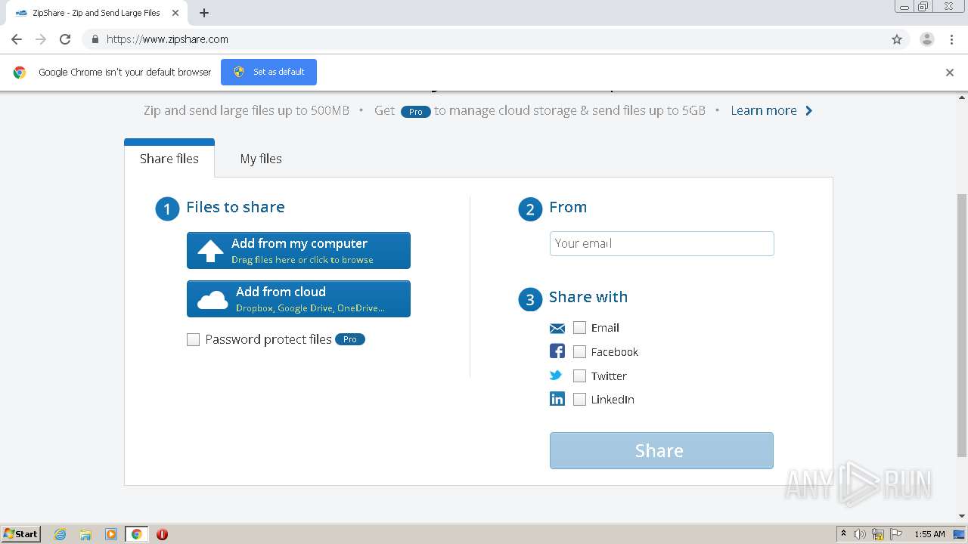
Task: Click the Chrome taskbar icon
Action: 137,534
